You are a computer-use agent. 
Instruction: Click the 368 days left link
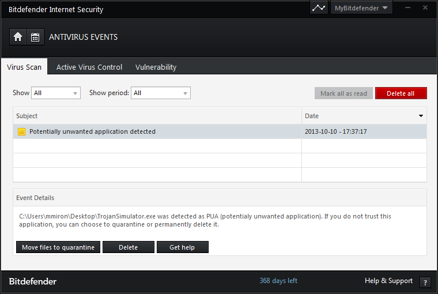coord(278,281)
